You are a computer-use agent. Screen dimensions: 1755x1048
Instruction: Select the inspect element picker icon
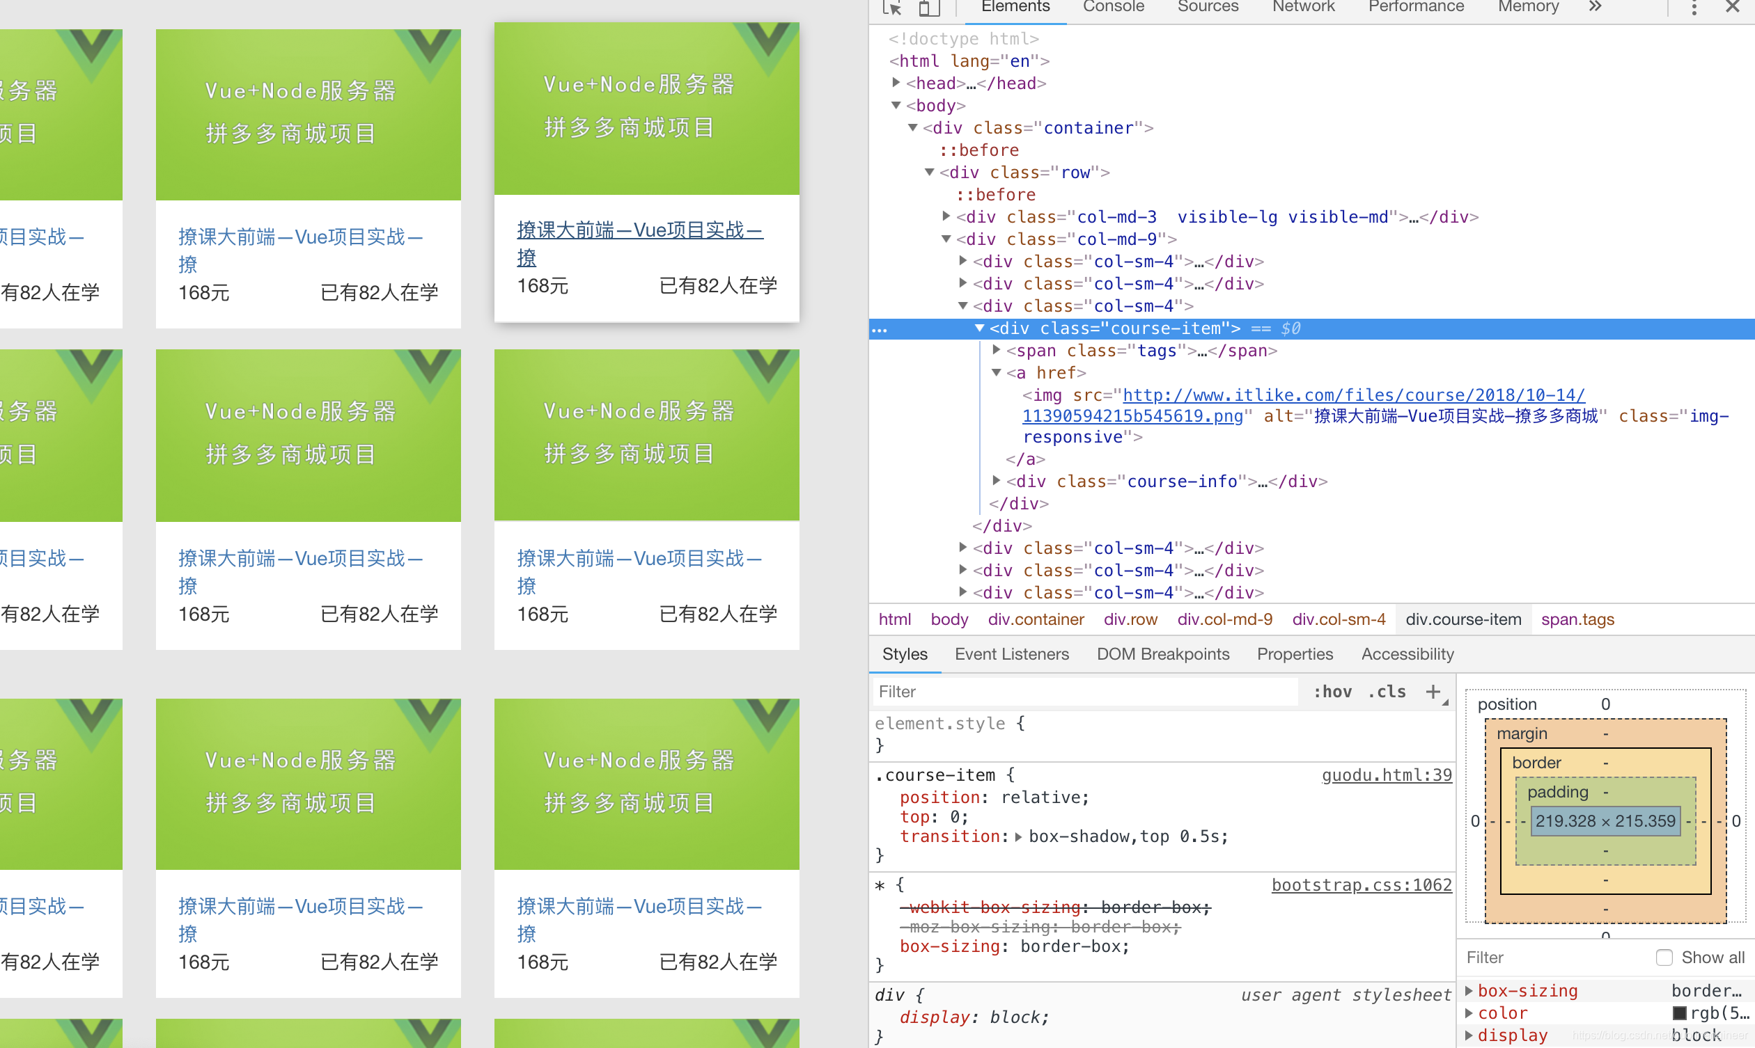click(892, 7)
